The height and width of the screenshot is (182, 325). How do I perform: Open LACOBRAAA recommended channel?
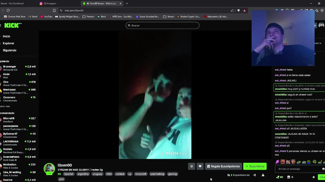[x=18, y=143]
